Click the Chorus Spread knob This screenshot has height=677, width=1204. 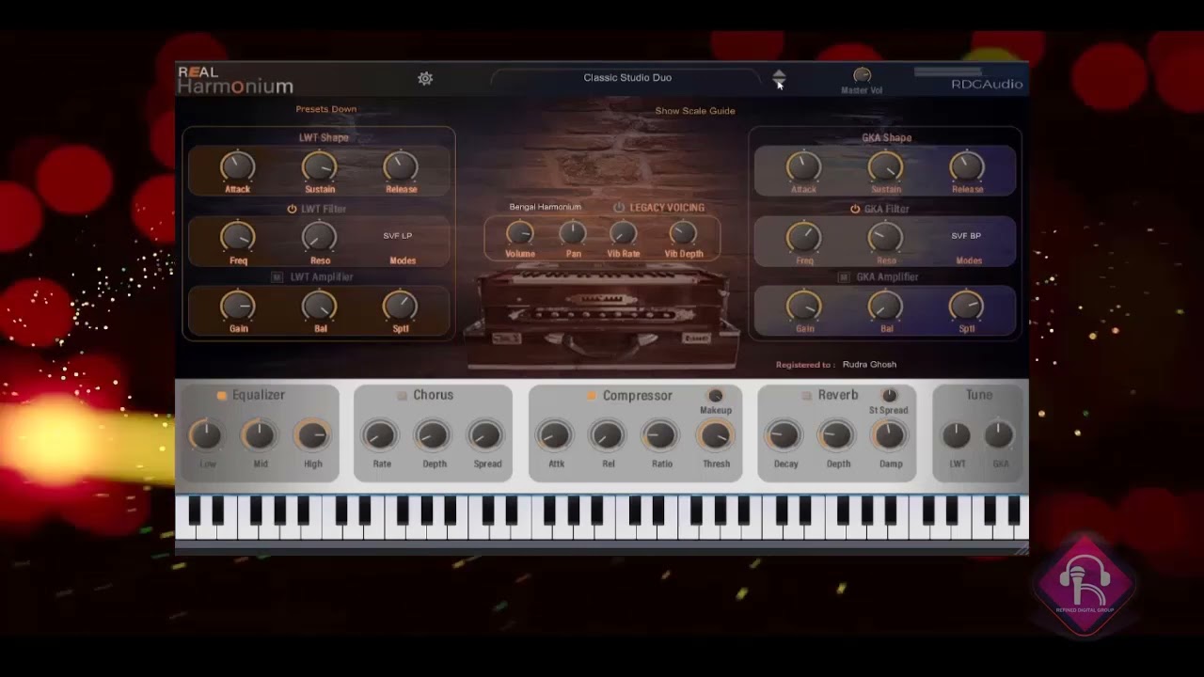(x=486, y=435)
